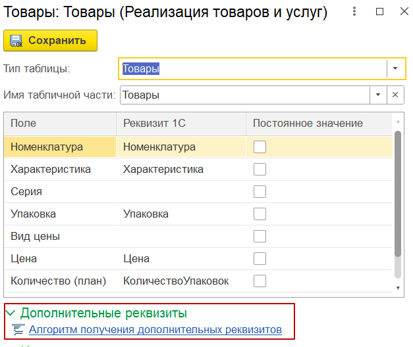
Task: Collapse the Дополнительные реквизиты section
Action: coord(10,313)
